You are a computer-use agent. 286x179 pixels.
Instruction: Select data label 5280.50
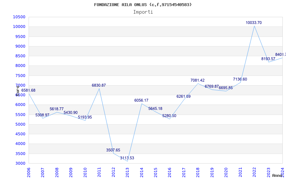(x=169, y=116)
